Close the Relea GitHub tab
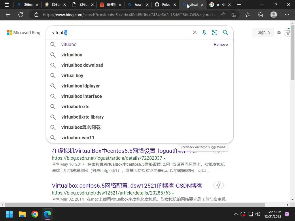 (x=175, y=5)
